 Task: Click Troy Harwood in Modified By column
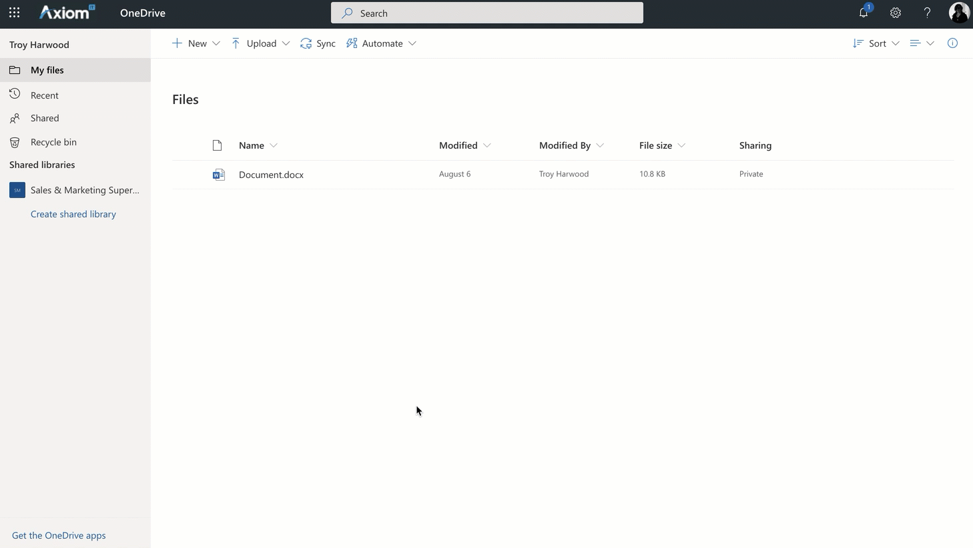[x=564, y=174]
